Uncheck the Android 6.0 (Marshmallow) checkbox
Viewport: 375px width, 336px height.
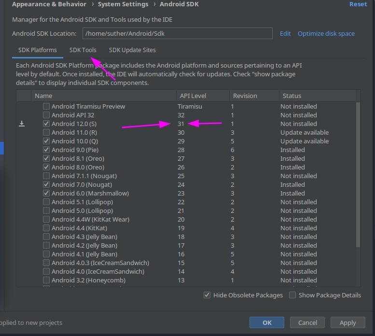pyautogui.click(x=46, y=193)
